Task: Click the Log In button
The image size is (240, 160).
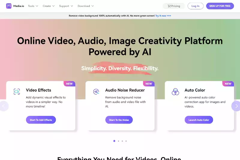Action: point(196,6)
